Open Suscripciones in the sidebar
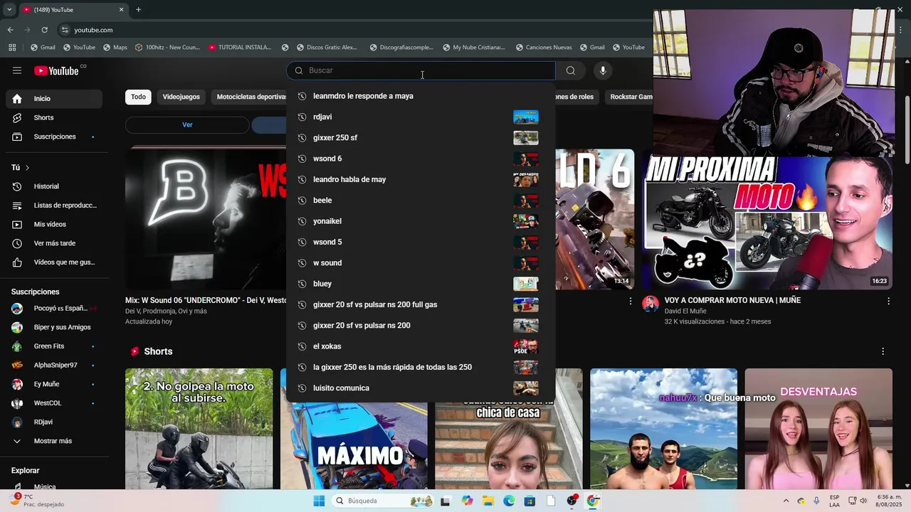 point(54,137)
